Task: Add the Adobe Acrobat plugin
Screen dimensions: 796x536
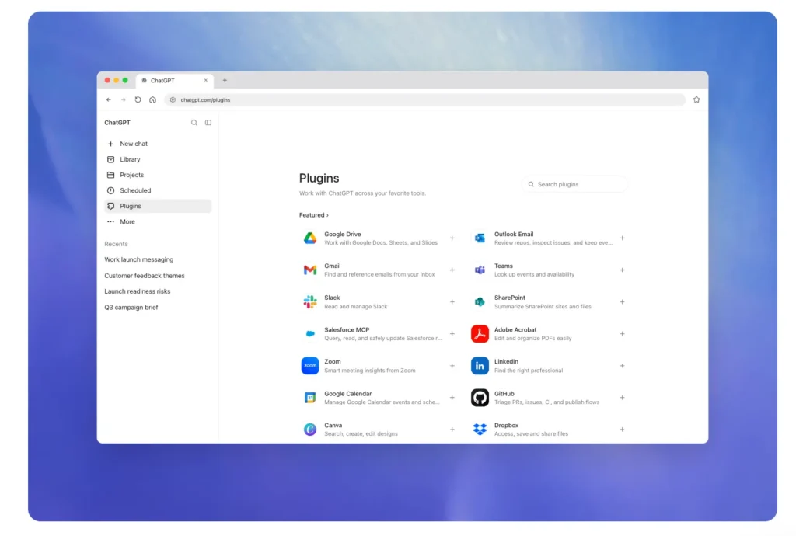Action: [x=622, y=334]
